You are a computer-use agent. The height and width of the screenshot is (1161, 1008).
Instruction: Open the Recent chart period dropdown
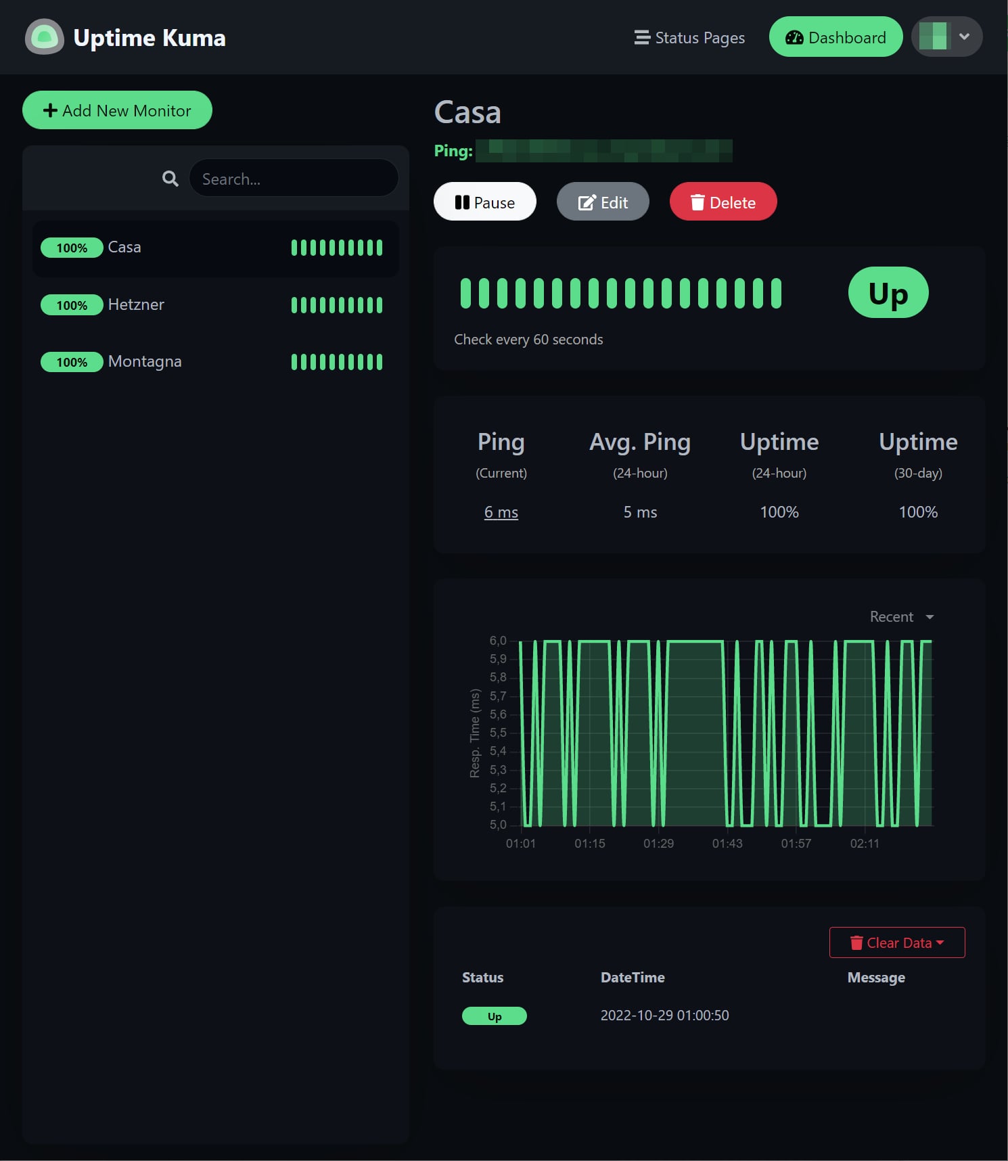coord(902,617)
